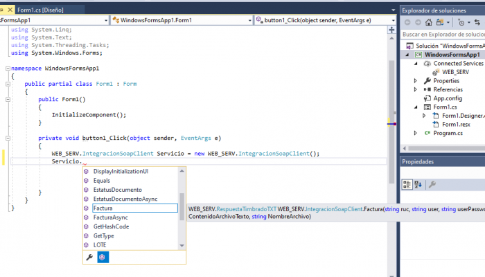Select the WEB_SERV connected service
The width and height of the screenshot is (485, 277).
pyautogui.click(x=457, y=72)
